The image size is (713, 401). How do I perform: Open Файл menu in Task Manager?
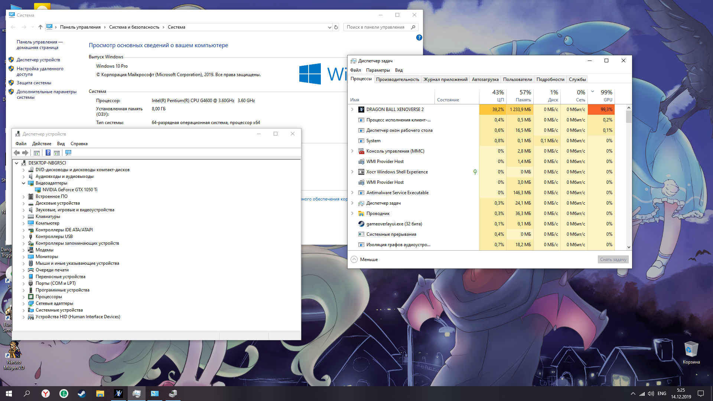tap(355, 70)
